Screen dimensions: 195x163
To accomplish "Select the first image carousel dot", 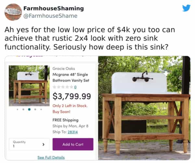I will tap(17, 109).
